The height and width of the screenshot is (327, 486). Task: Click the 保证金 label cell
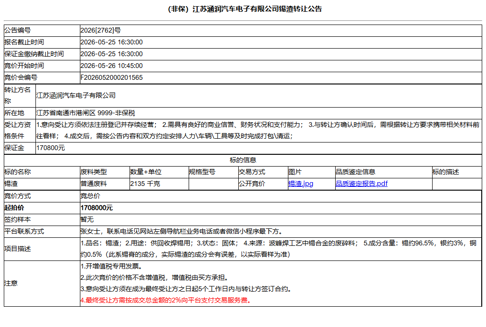coord(20,148)
